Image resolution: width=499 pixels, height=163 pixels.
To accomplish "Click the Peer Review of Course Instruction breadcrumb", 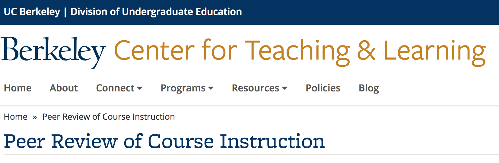I will 109,117.
